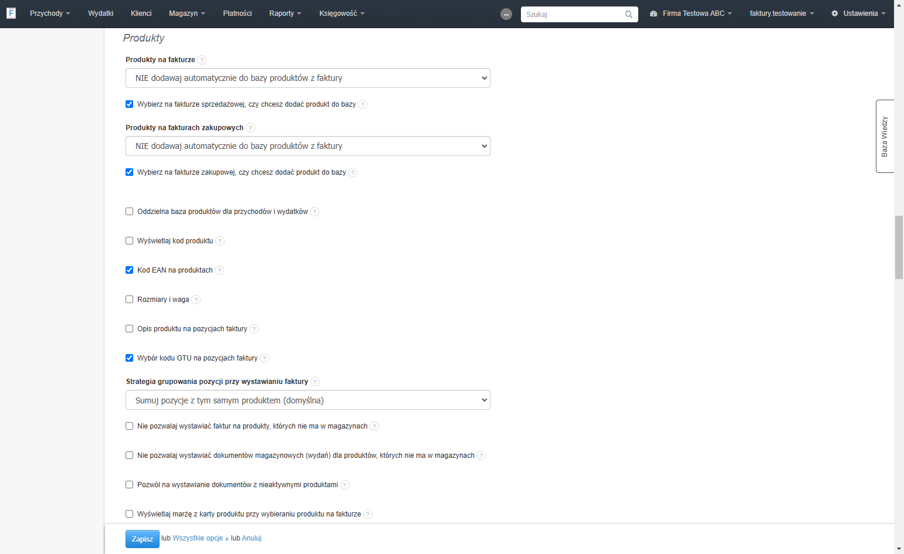Click the Anuluj link

click(x=252, y=538)
